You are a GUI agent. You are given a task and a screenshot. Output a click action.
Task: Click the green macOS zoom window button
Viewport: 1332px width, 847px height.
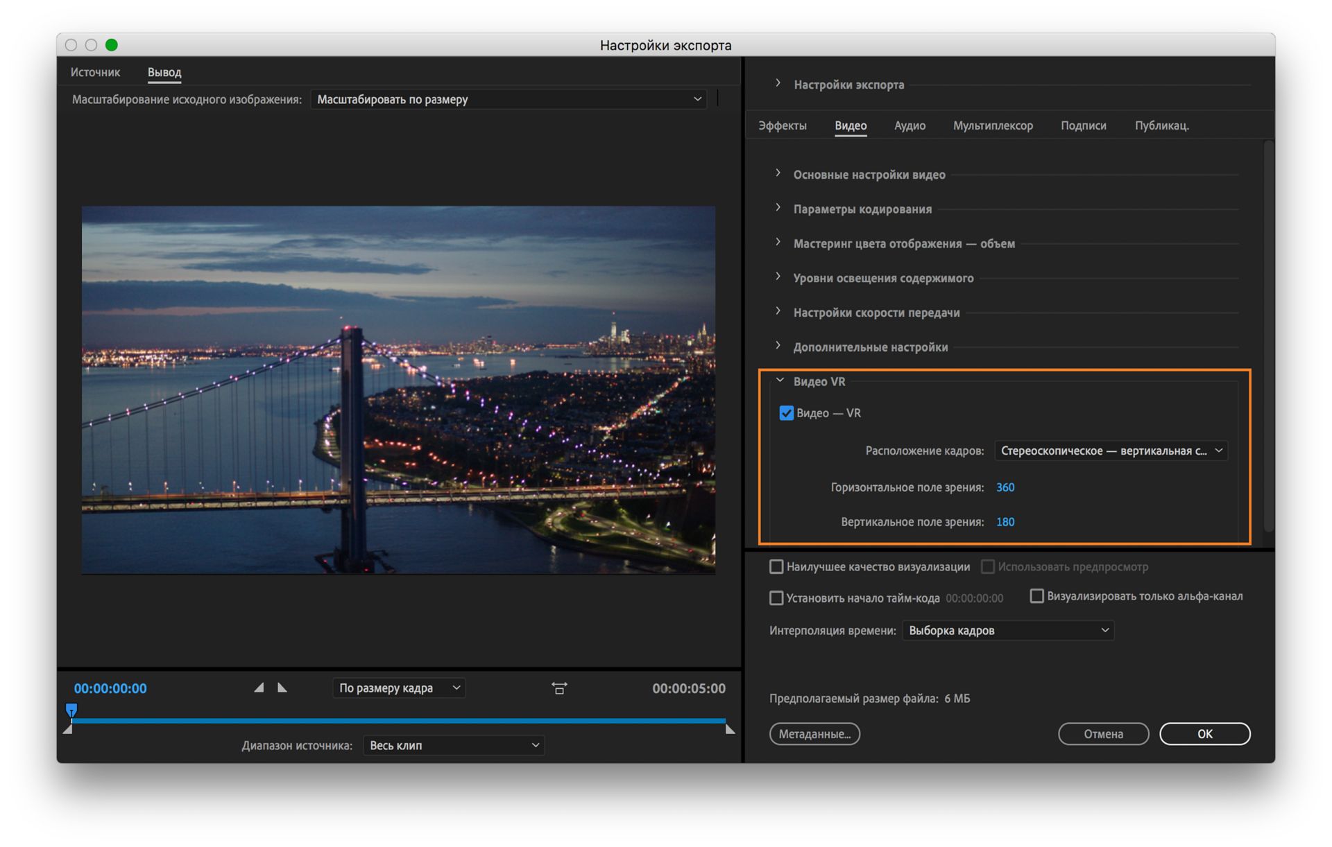point(111,45)
